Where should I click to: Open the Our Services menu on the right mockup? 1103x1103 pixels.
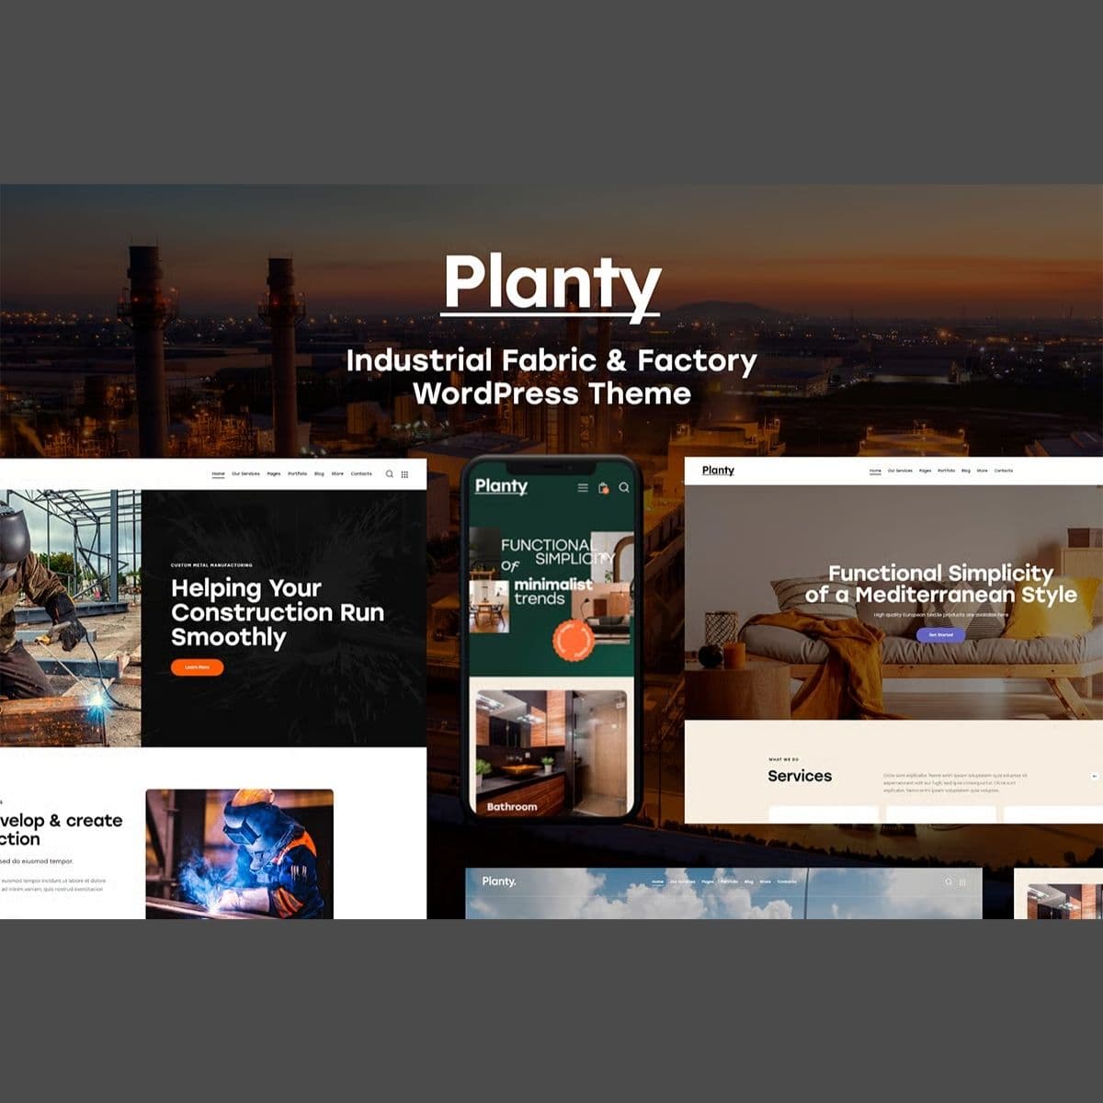point(900,470)
